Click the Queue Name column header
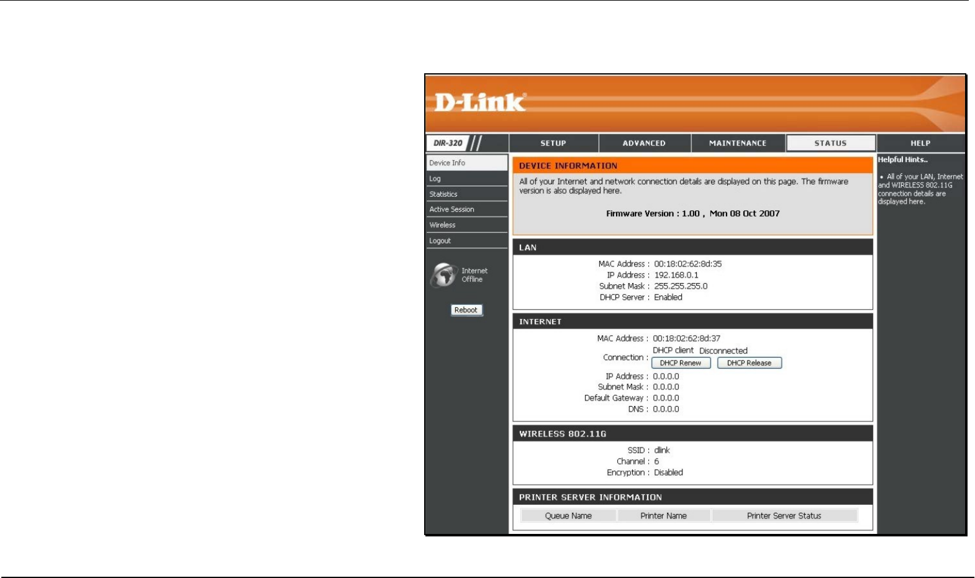The width and height of the screenshot is (975, 578). point(568,516)
